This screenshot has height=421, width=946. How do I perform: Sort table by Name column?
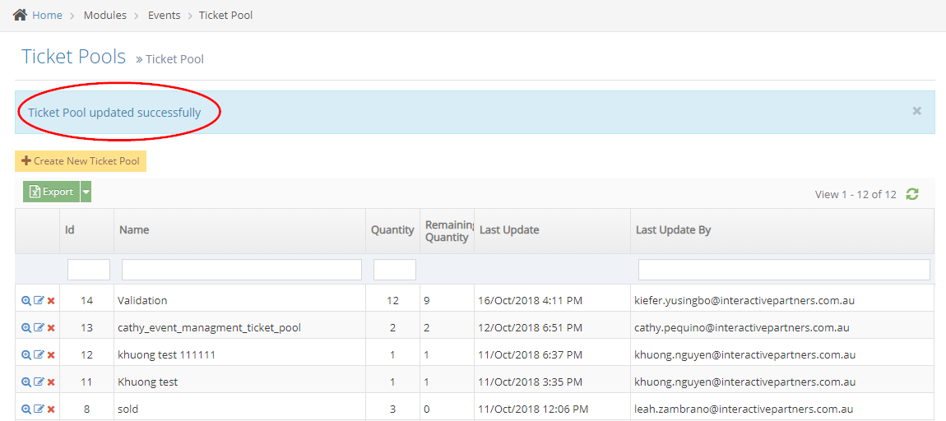click(134, 230)
